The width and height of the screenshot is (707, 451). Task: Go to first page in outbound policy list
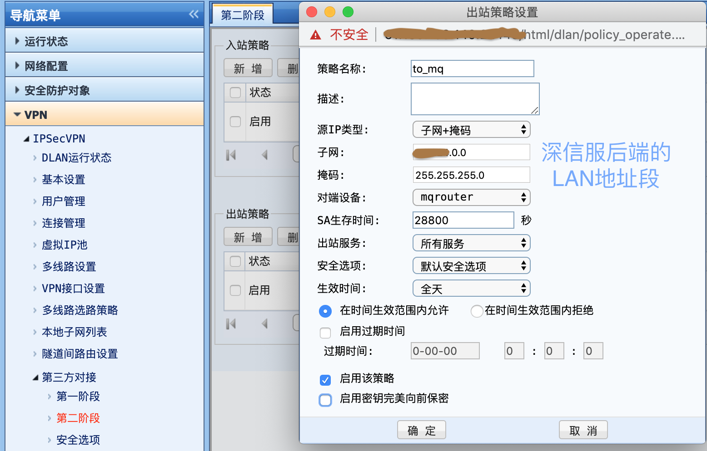[231, 324]
